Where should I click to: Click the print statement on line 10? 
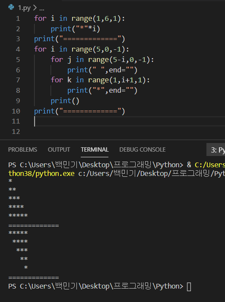point(79,111)
